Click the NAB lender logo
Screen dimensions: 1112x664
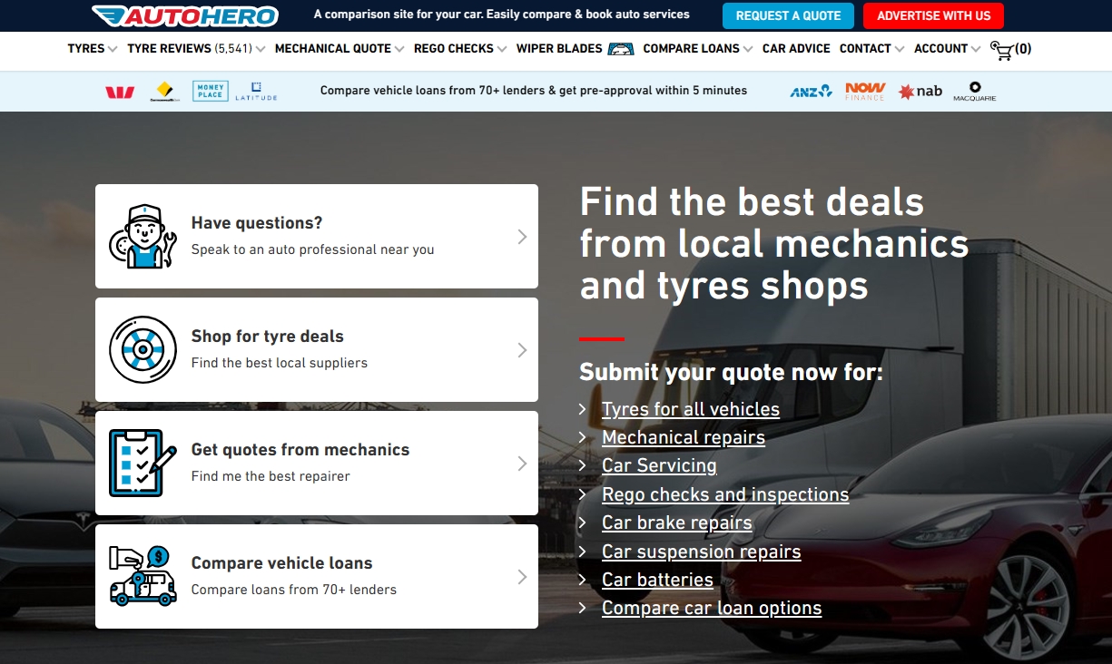tap(920, 92)
